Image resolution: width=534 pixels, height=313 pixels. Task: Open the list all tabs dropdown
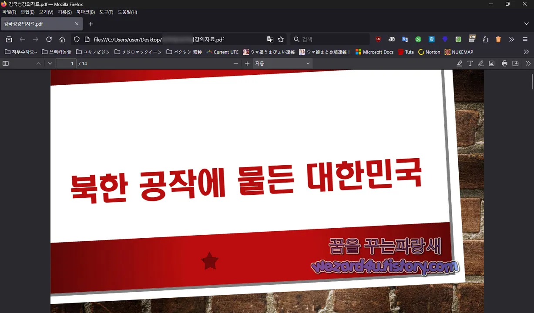point(527,23)
